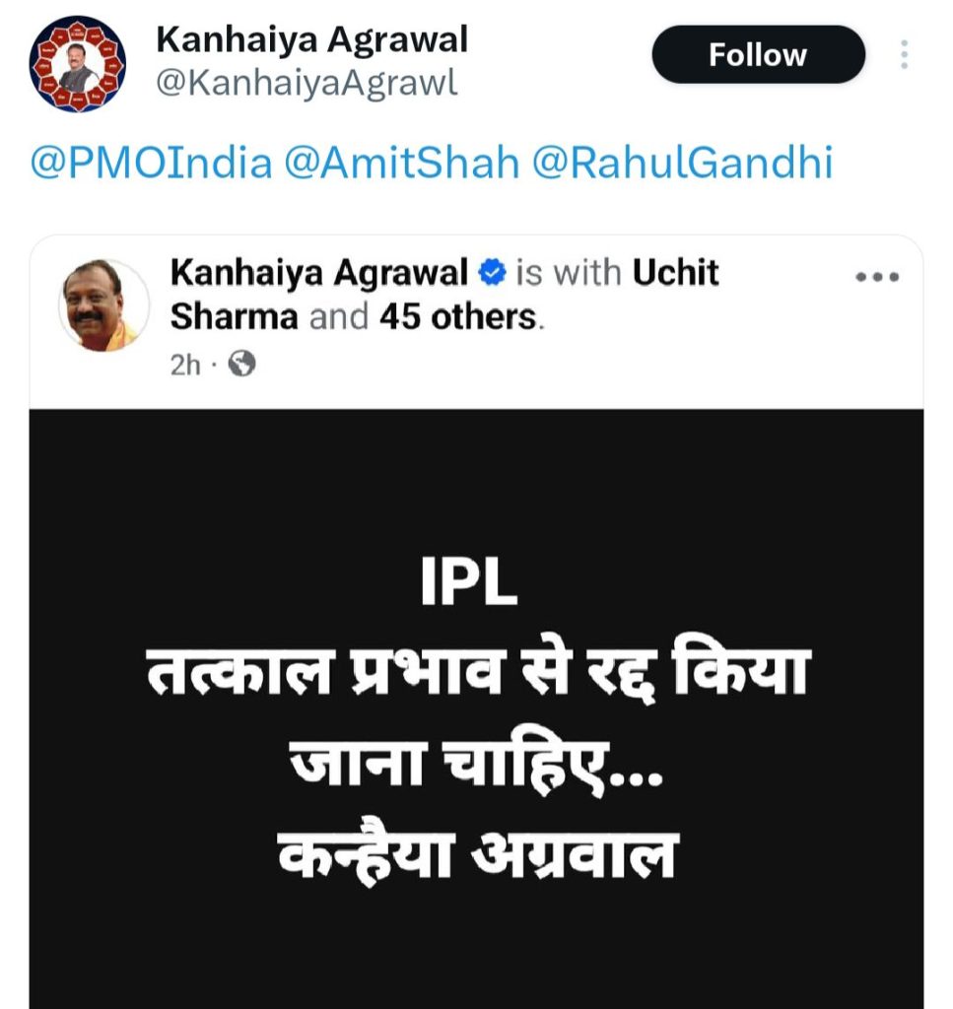Open Kanhaiya Agrawal's tweet profile avatar

click(77, 64)
